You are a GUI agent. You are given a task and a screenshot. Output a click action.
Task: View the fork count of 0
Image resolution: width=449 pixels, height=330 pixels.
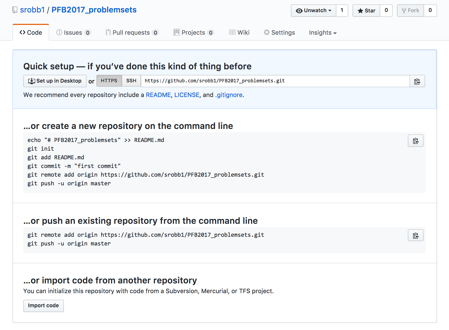click(x=430, y=11)
